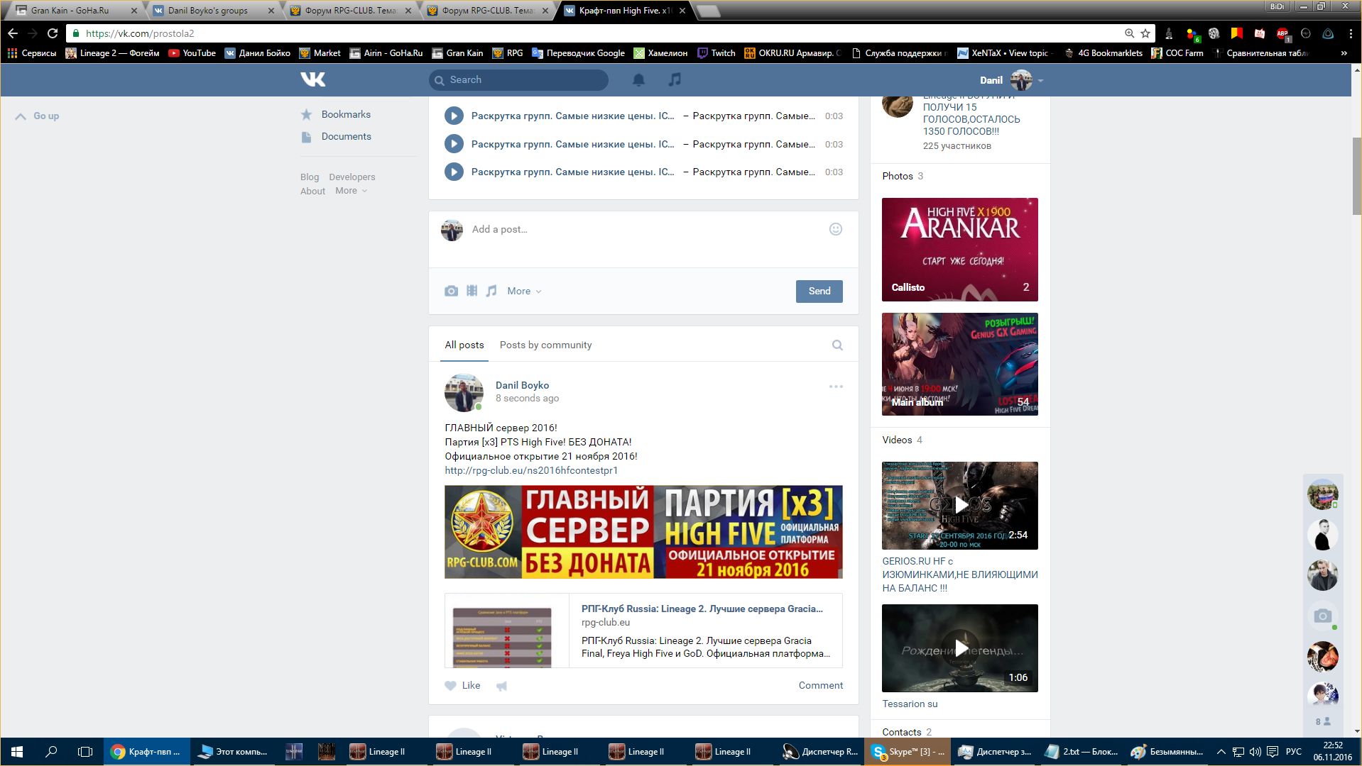1362x766 pixels.
Task: Attach a video using the film icon
Action: (x=472, y=291)
